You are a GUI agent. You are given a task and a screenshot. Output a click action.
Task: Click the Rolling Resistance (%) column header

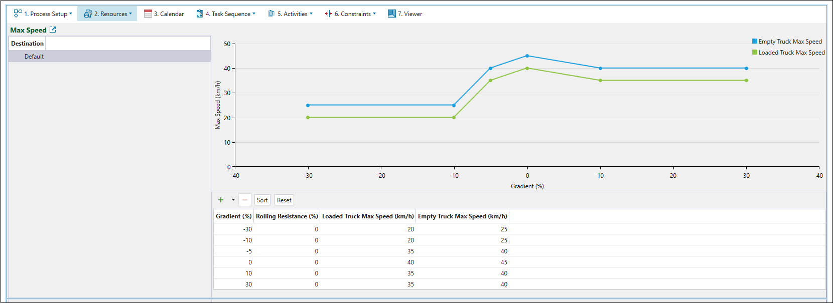pos(287,216)
